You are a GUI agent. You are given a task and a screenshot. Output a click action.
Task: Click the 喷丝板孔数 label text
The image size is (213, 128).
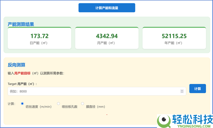pos(70,107)
